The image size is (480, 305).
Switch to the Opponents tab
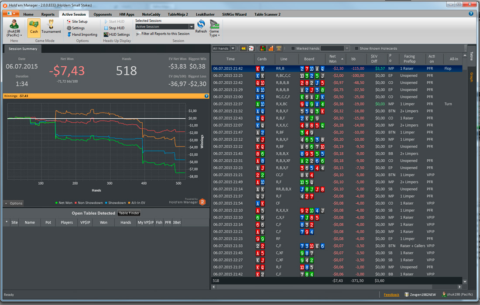[x=103, y=14]
